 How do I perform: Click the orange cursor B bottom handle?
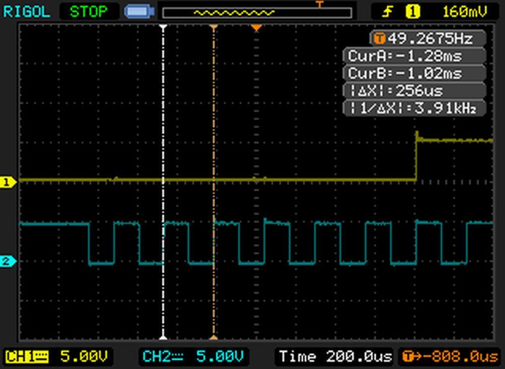coord(214,337)
